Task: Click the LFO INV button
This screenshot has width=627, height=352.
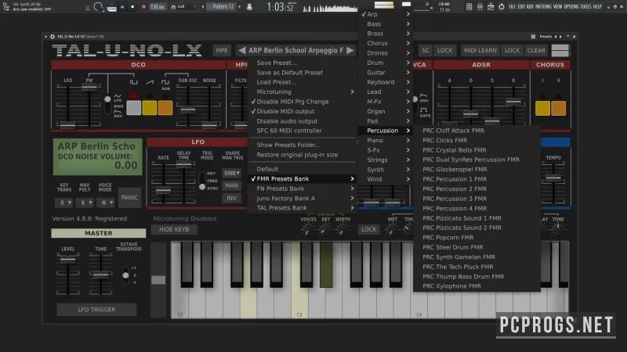Action: tap(231, 198)
